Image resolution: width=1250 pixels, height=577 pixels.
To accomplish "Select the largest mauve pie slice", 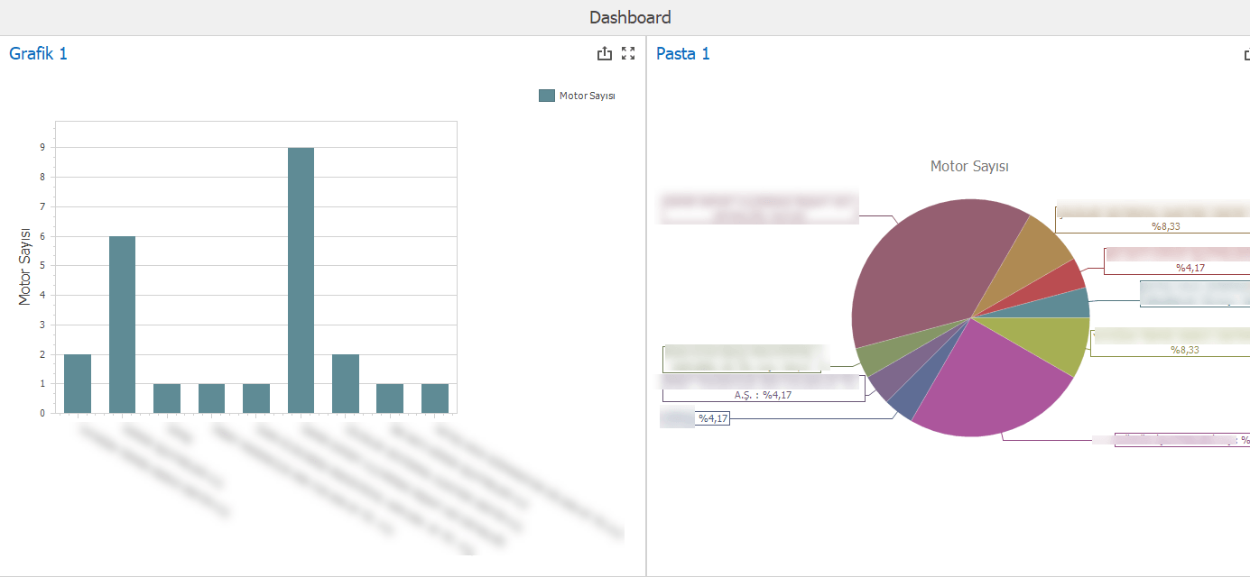I will (x=921, y=270).
